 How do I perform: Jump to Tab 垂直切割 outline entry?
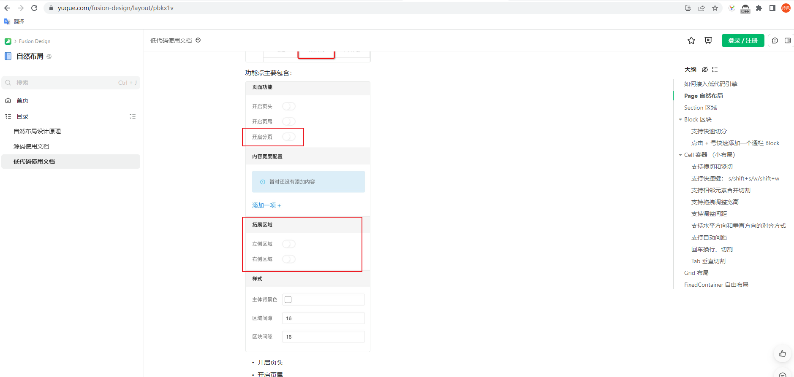pyautogui.click(x=708, y=261)
